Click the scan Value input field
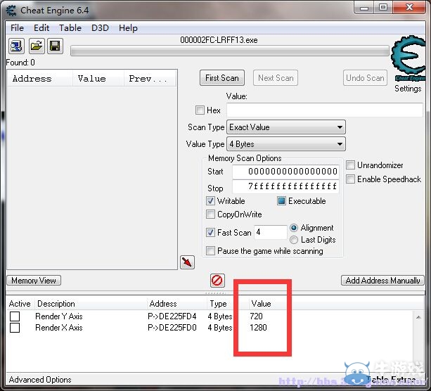Screen dimensions: 431x391 [325, 110]
